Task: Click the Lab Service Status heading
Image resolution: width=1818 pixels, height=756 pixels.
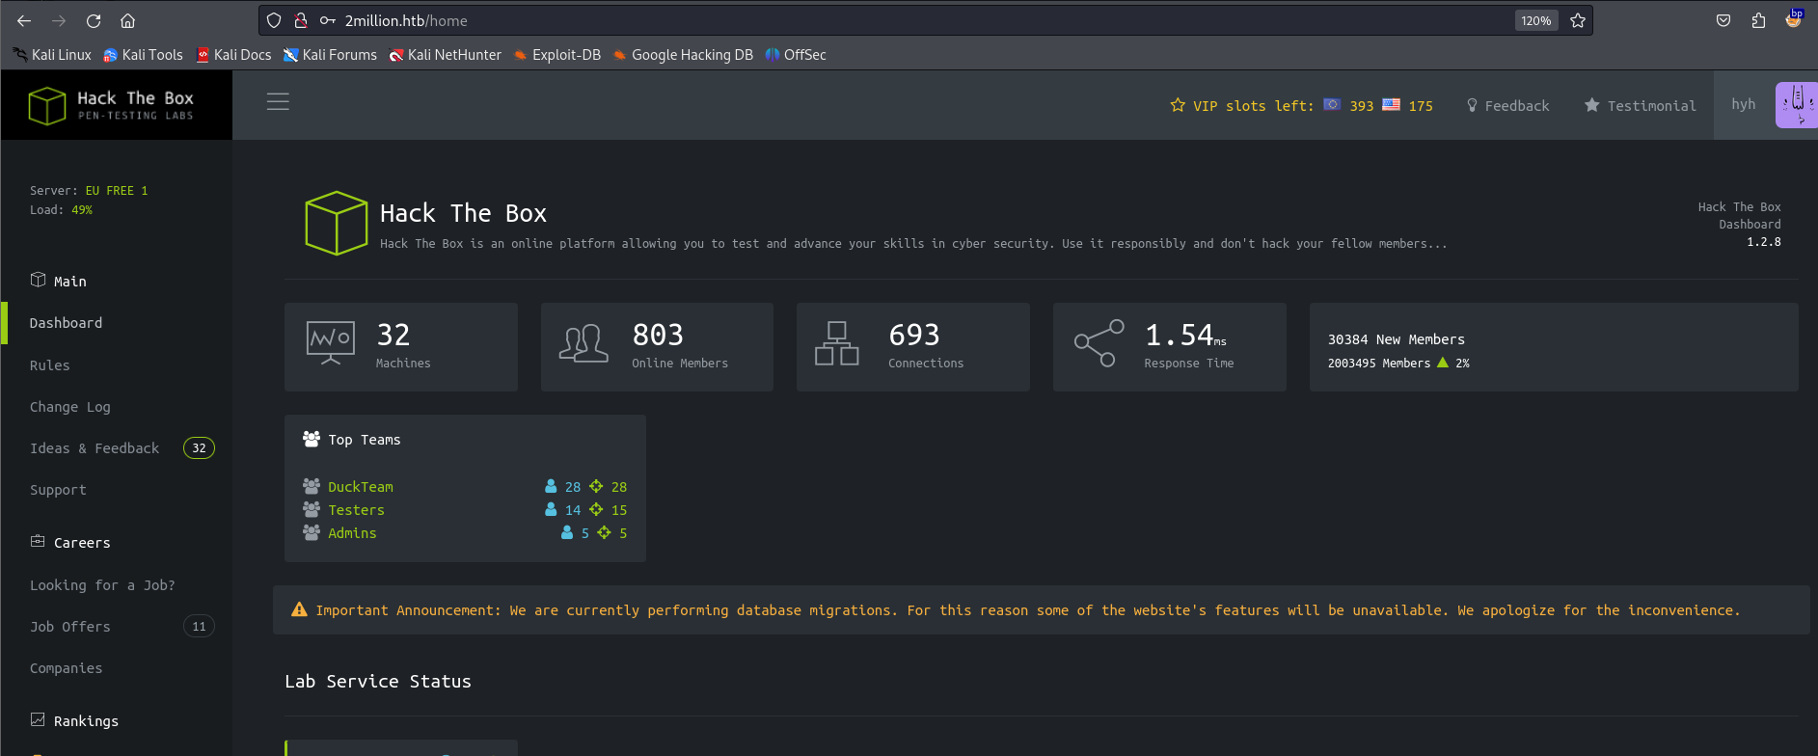Action: [x=378, y=681]
